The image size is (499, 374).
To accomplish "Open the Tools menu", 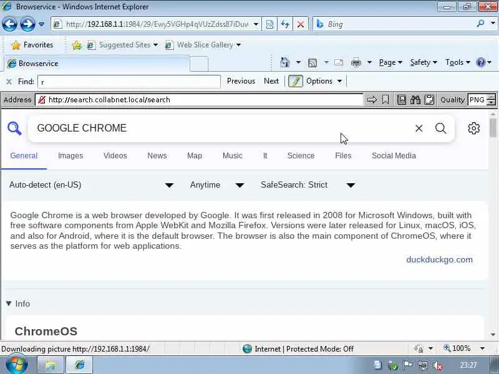I will pyautogui.click(x=458, y=62).
